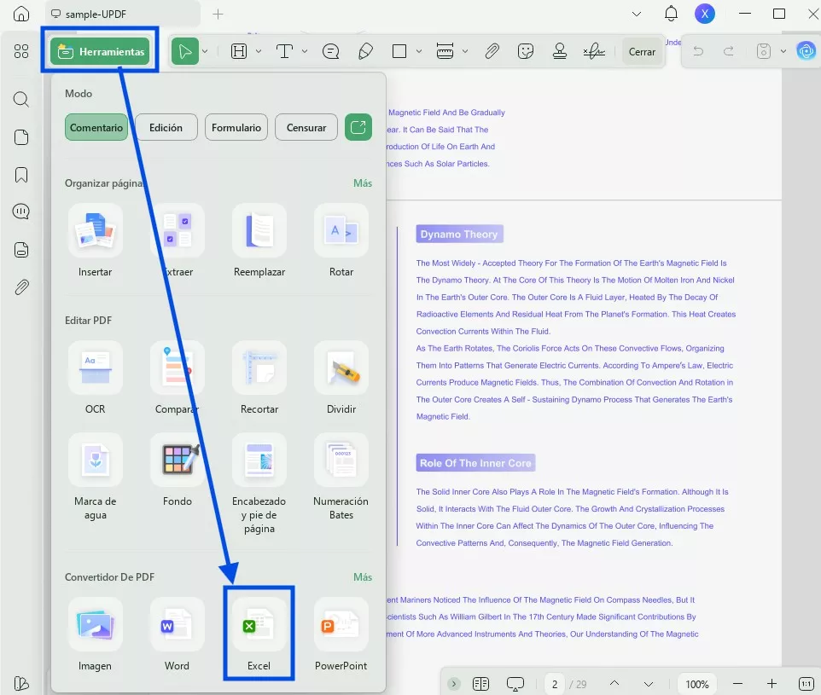This screenshot has width=821, height=695.
Task: Open the 100% zoom level box
Action: click(x=697, y=684)
